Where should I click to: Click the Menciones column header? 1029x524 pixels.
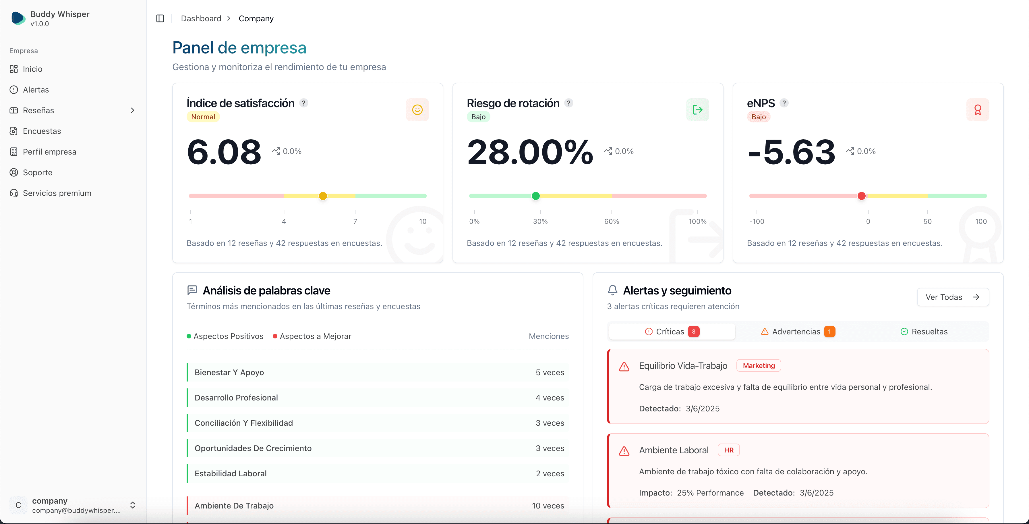coord(548,336)
